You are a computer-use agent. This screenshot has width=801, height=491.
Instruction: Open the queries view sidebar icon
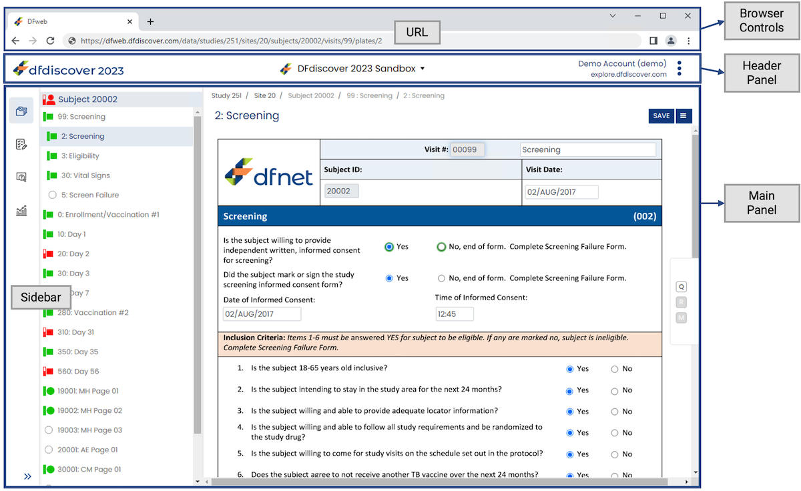[21, 177]
